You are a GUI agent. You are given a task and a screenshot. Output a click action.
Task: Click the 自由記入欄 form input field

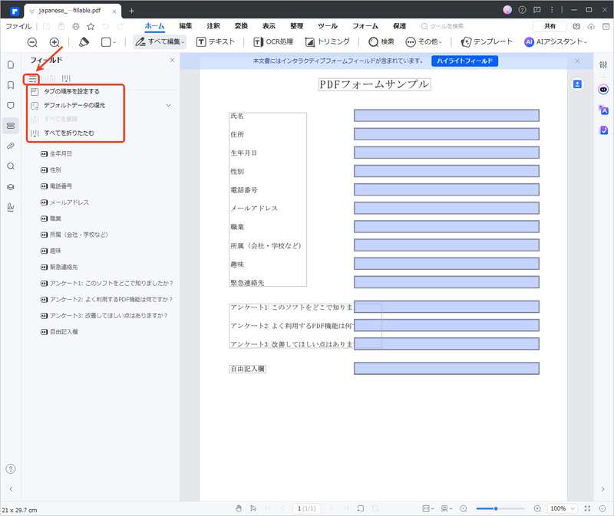(x=447, y=368)
